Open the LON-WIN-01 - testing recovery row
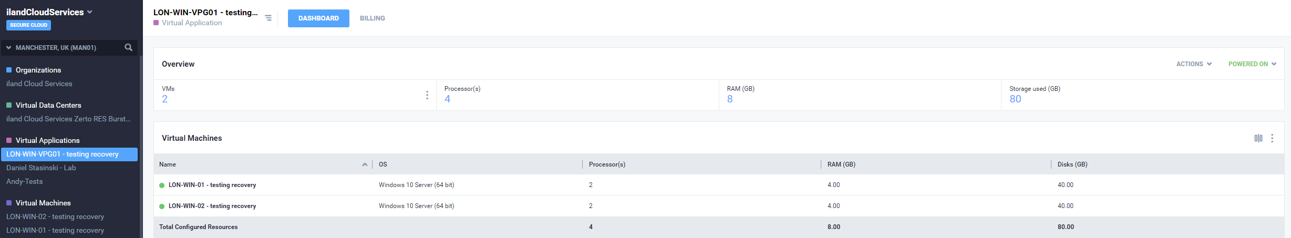The height and width of the screenshot is (238, 1291). pyautogui.click(x=212, y=185)
